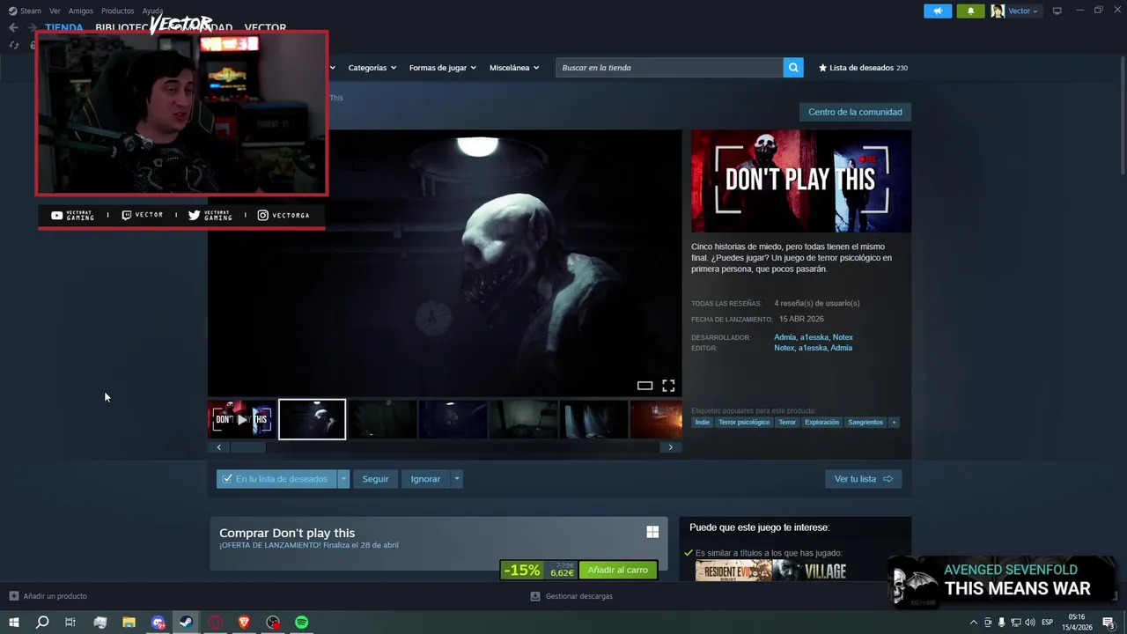1127x634 pixels.
Task: Switch to Big Picture mode icon
Action: [x=1057, y=11]
